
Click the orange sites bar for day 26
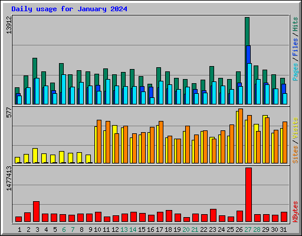(x=241, y=136)
